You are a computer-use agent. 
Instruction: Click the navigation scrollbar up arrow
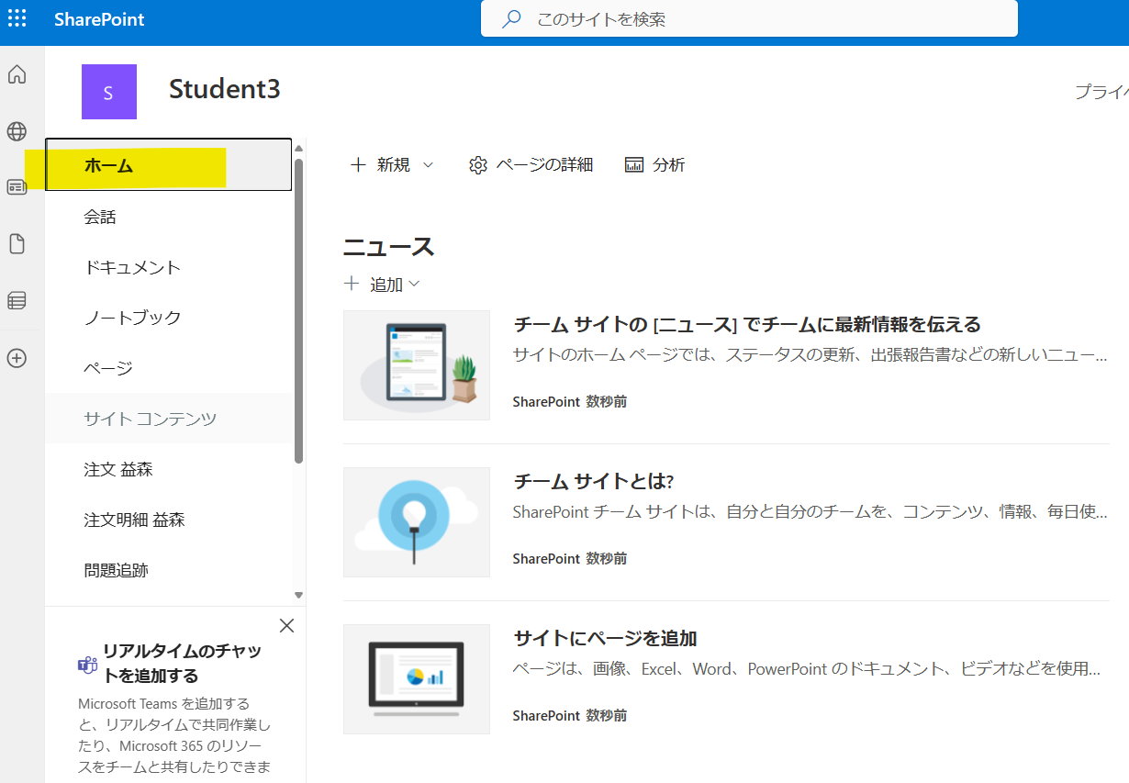[x=298, y=149]
